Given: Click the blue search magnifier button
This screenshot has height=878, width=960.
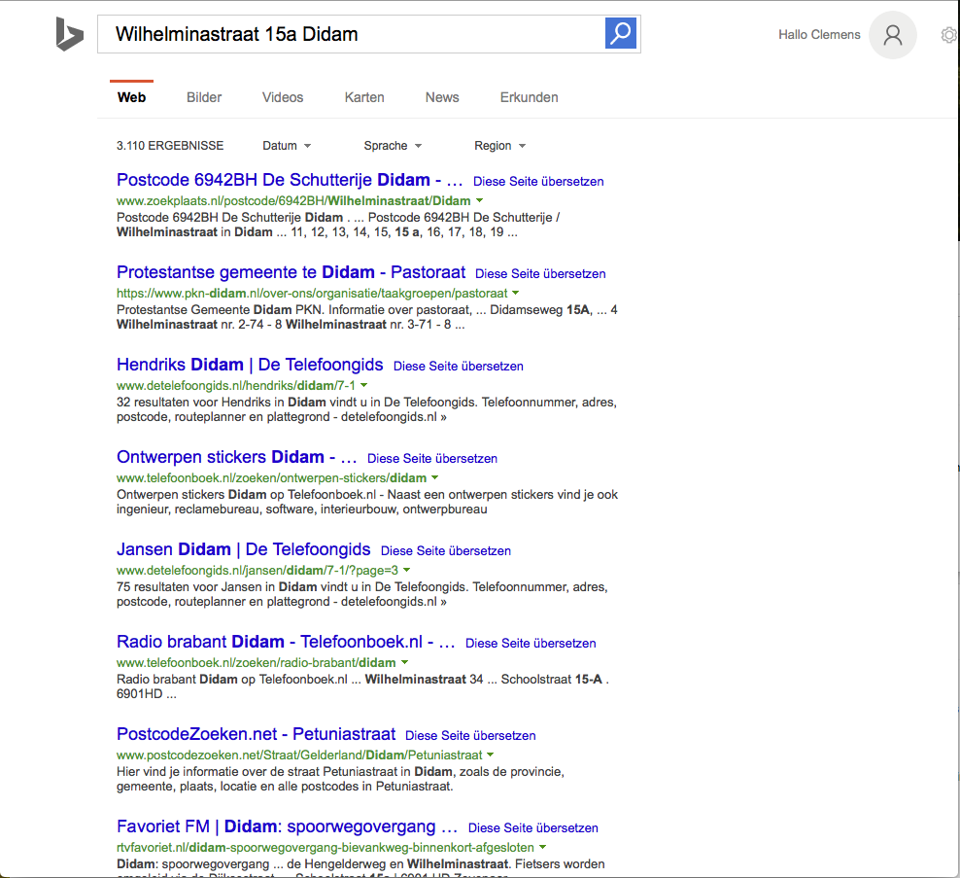Looking at the screenshot, I should (x=621, y=33).
